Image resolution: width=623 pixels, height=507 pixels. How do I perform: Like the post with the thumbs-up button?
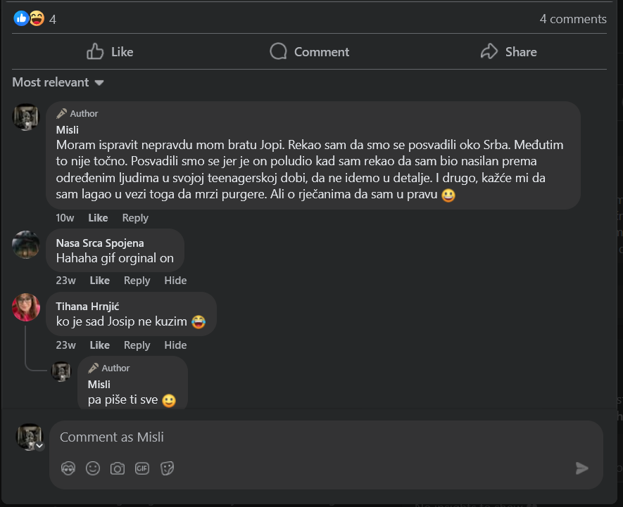coord(110,51)
